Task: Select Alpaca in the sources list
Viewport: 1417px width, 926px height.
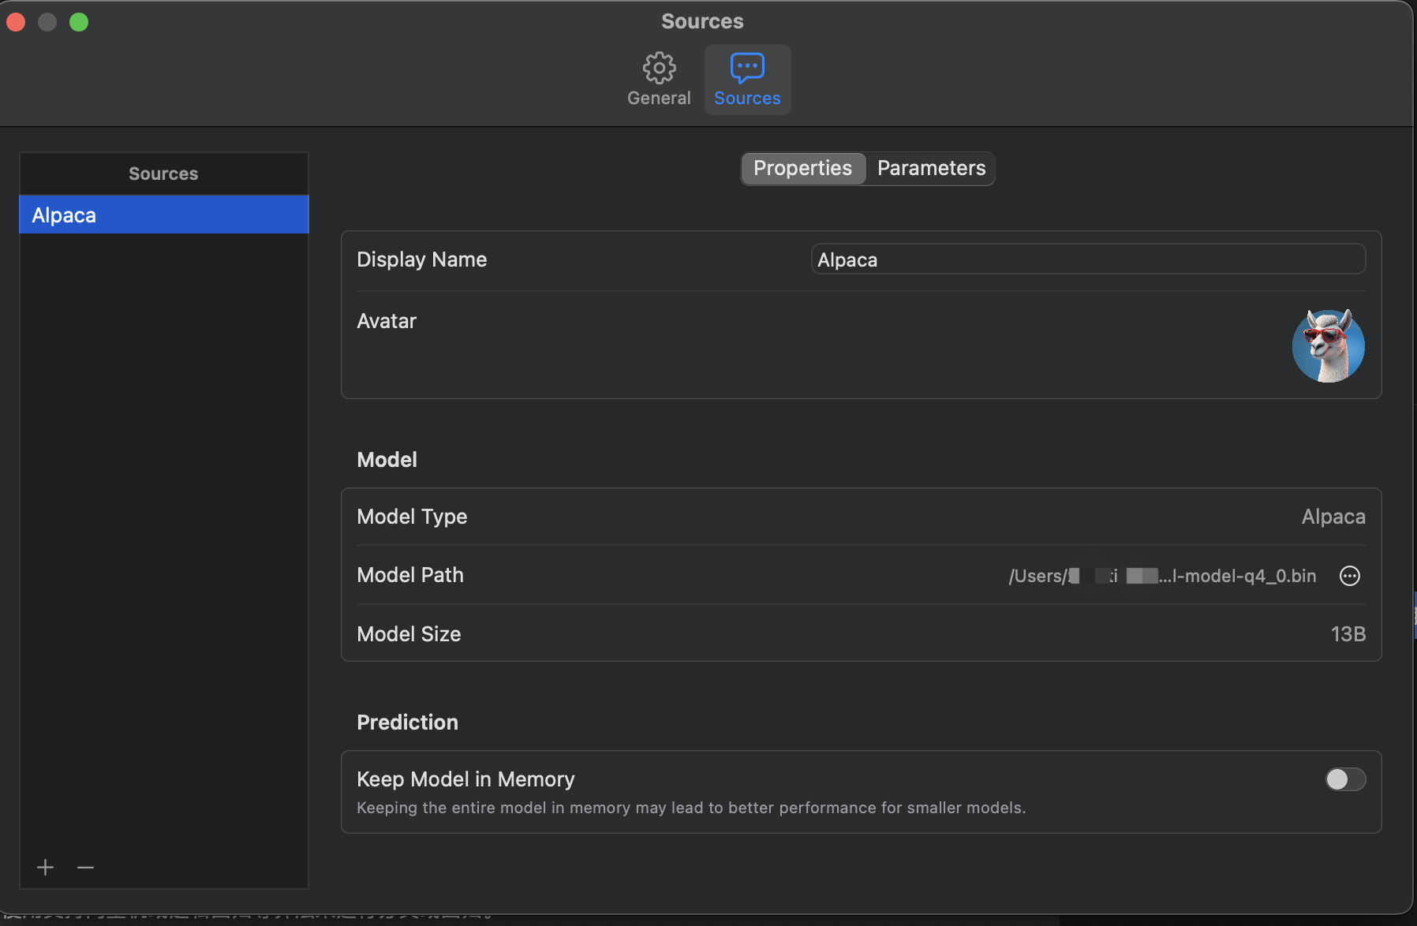Action: click(x=164, y=215)
